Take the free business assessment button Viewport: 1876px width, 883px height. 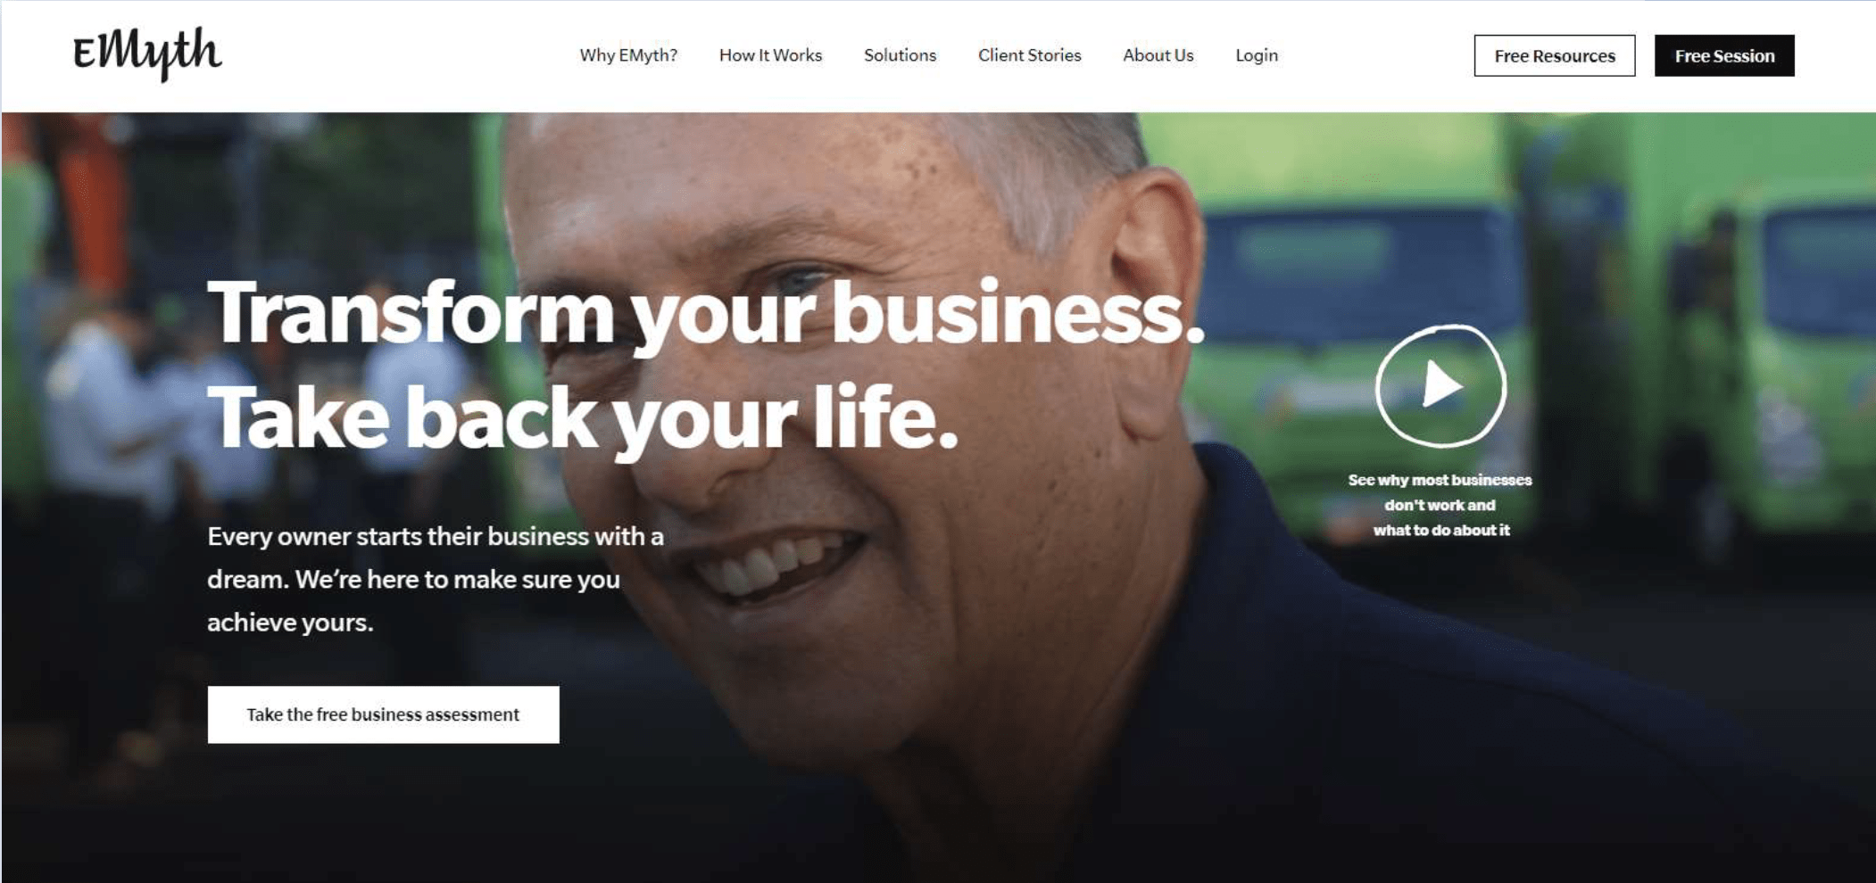(x=383, y=714)
